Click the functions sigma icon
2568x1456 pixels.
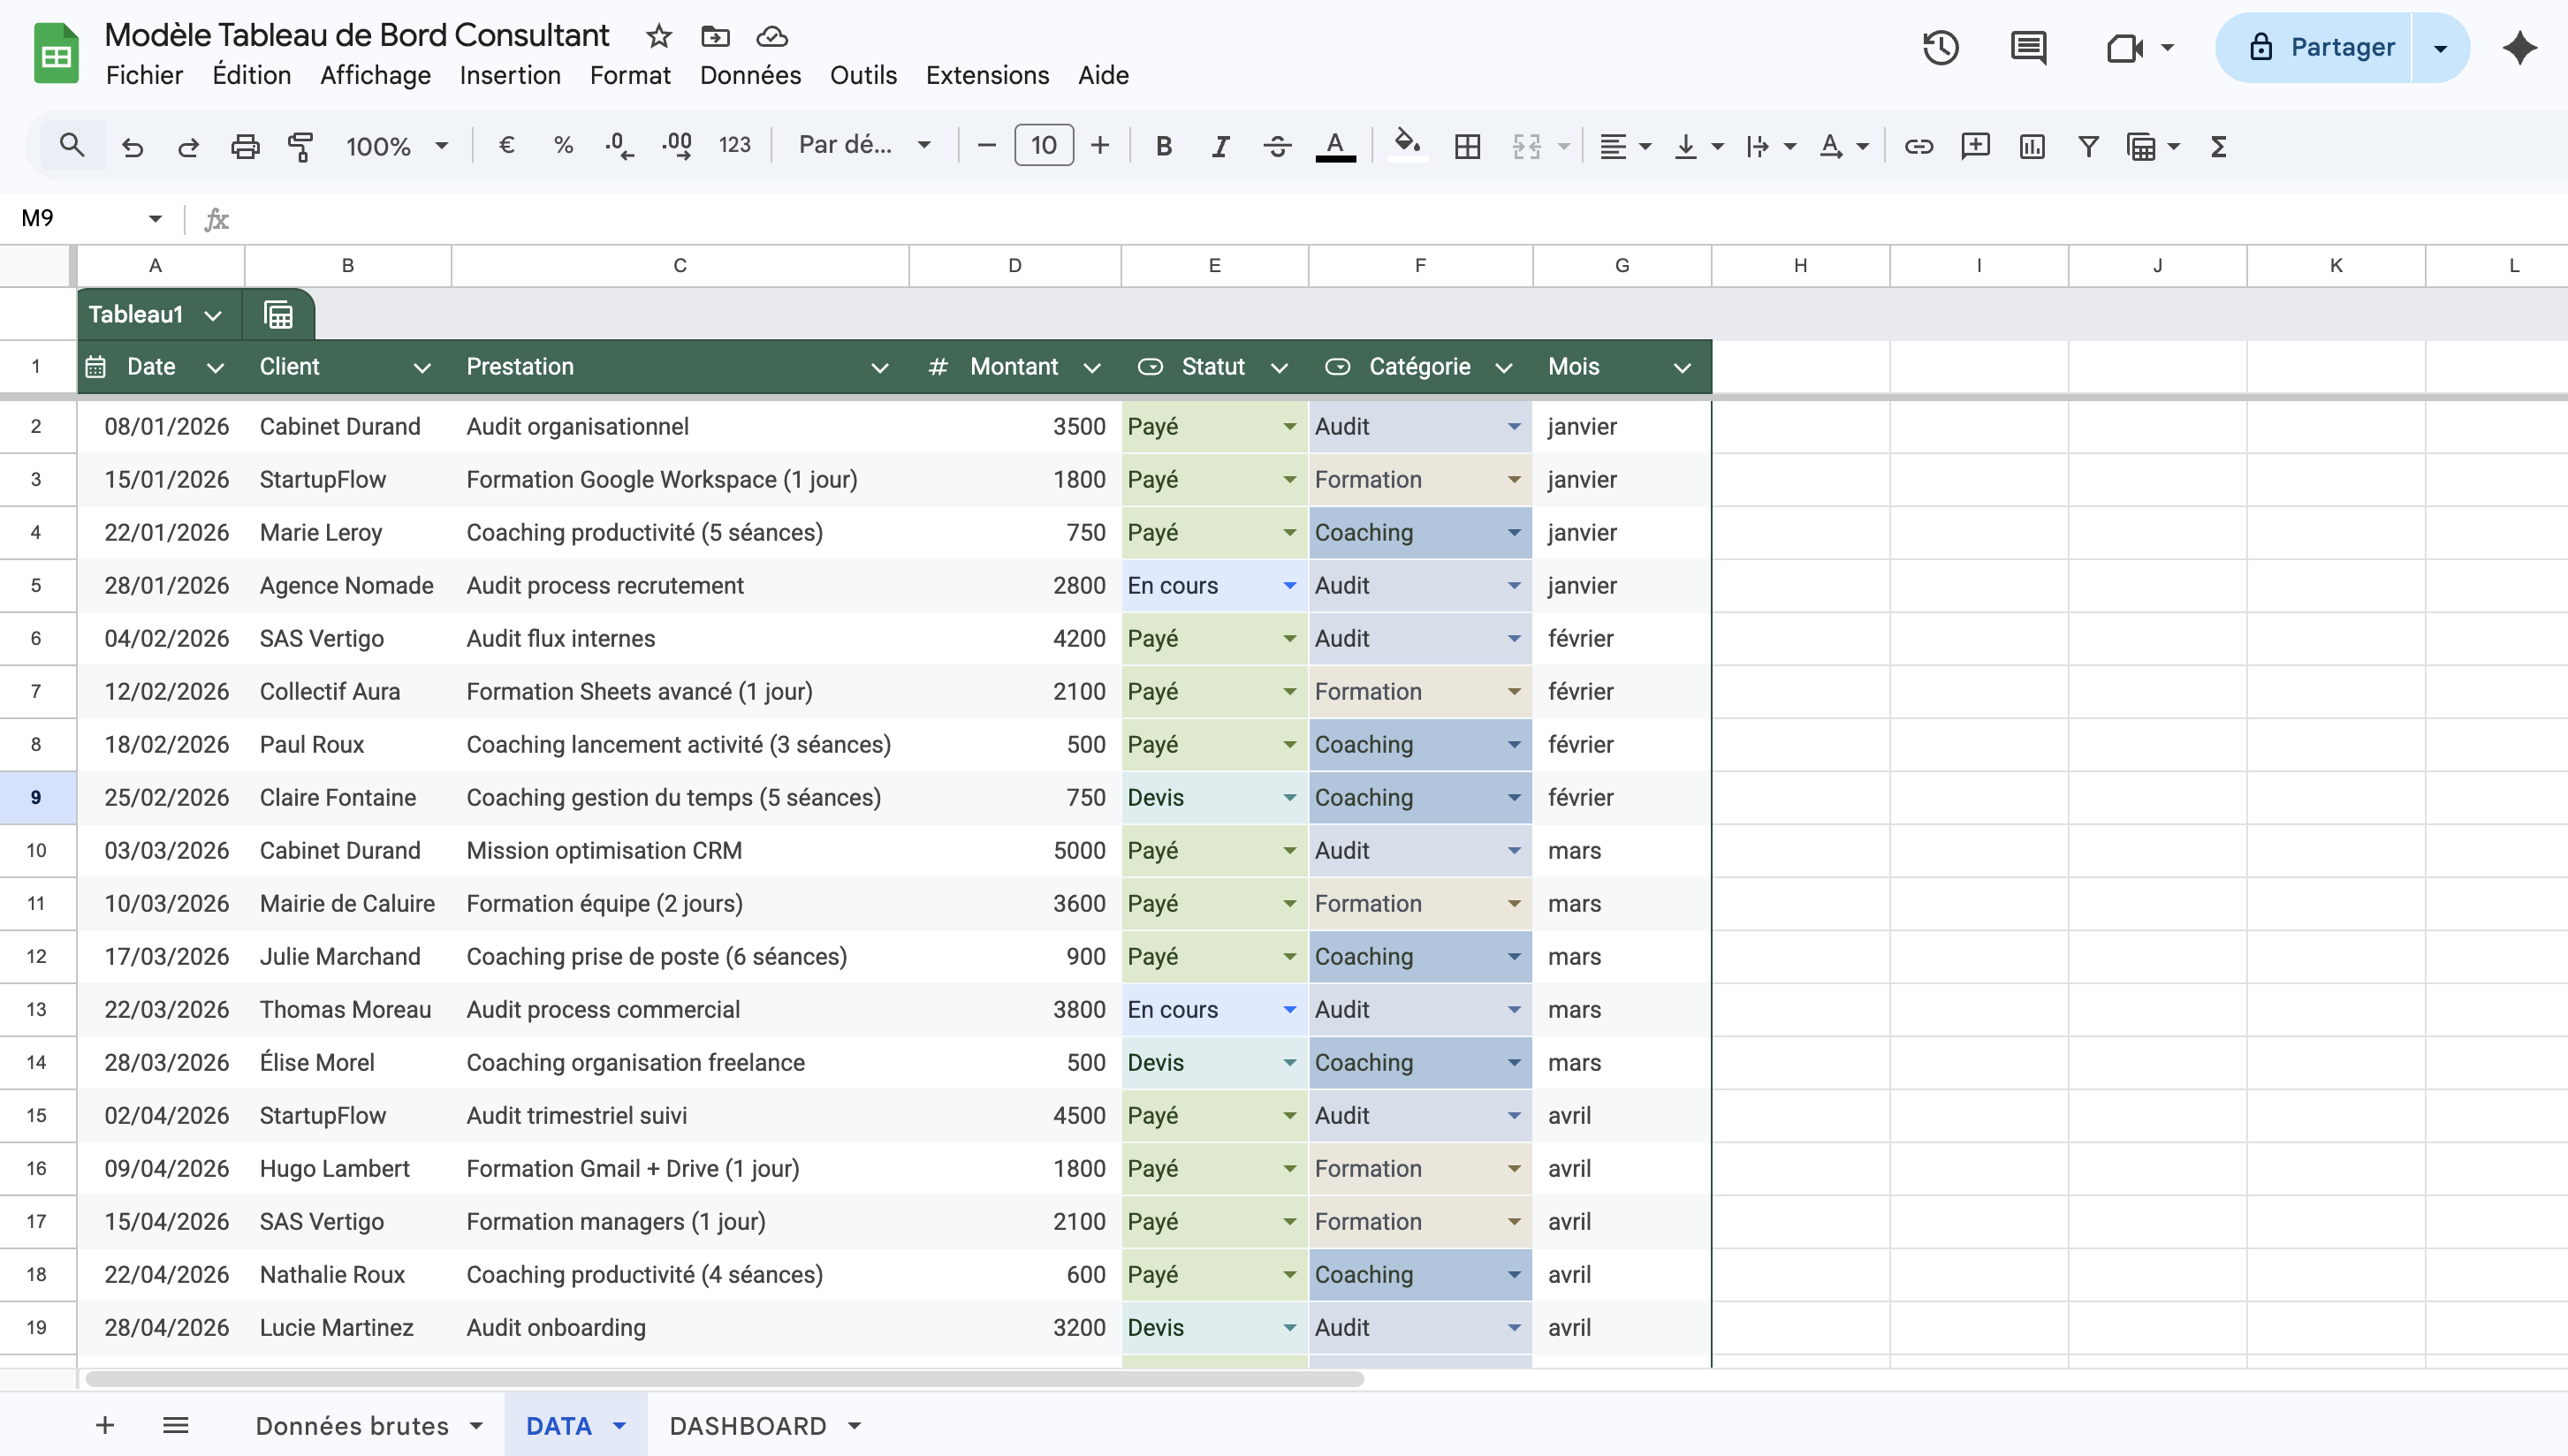(x=2218, y=146)
